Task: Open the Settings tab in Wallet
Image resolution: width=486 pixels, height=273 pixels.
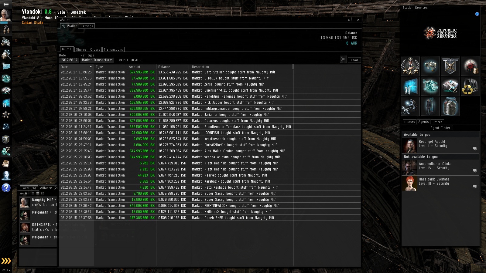Action: [87, 26]
